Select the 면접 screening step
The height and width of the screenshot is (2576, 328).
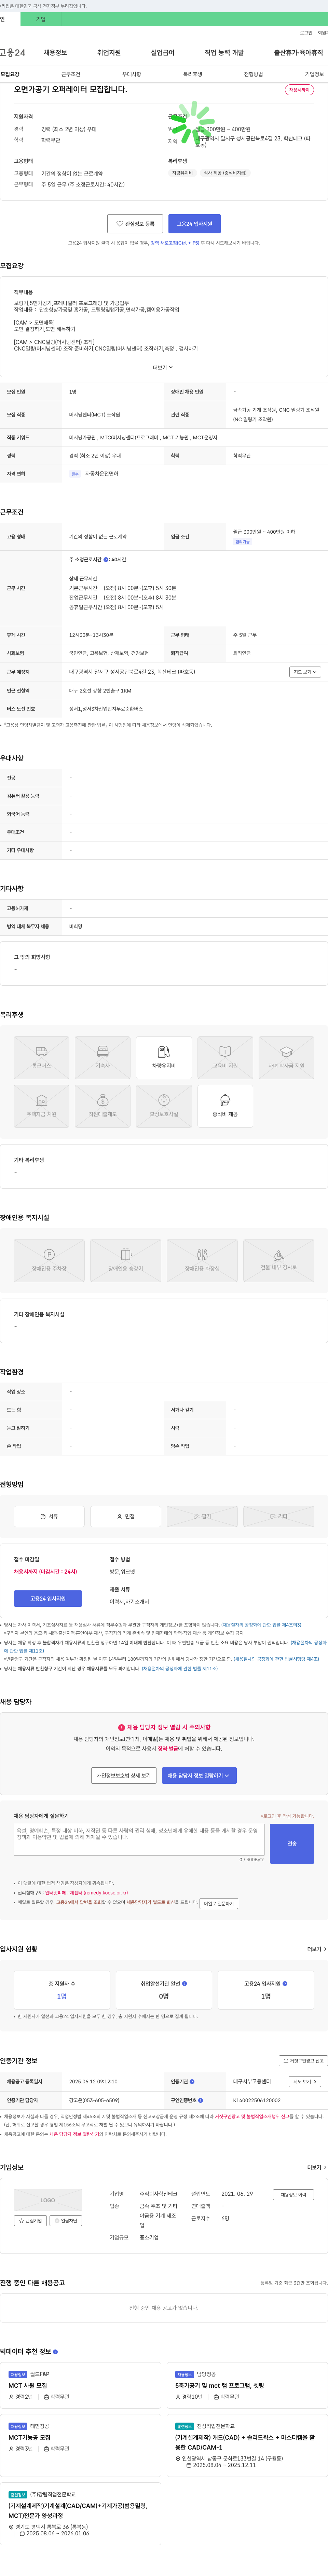point(126,1516)
